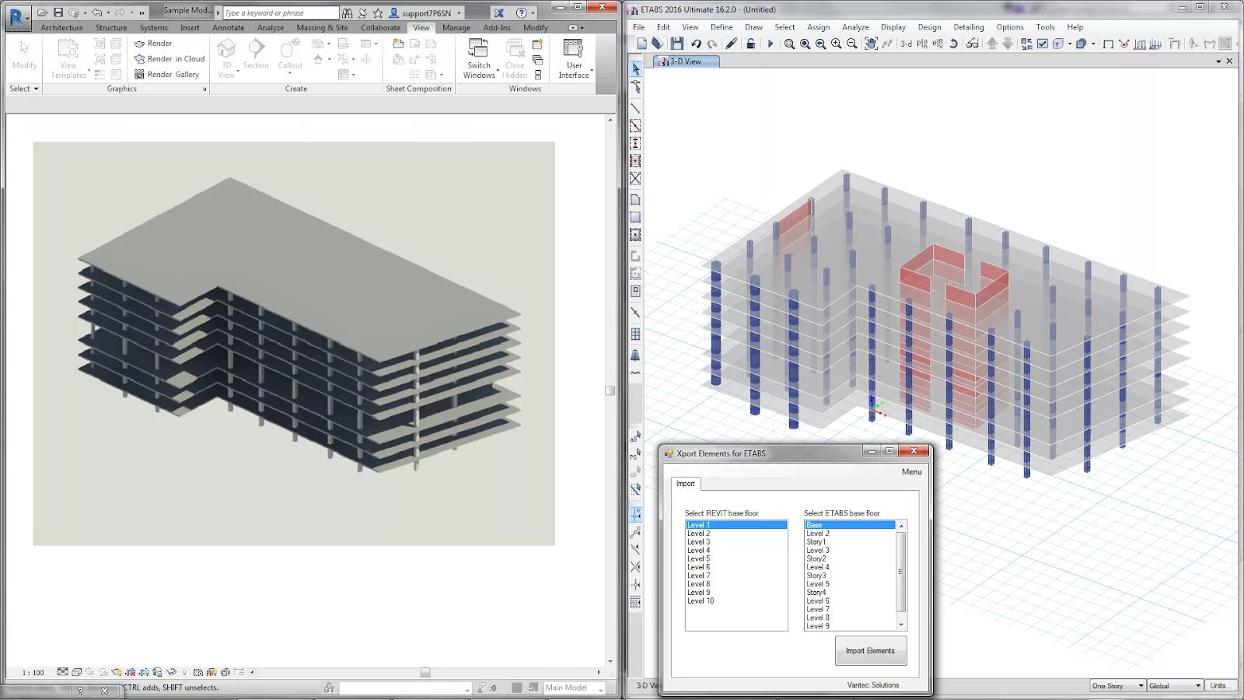Open the Massing & Site ribbon tab
This screenshot has width=1244, height=700.
point(322,28)
